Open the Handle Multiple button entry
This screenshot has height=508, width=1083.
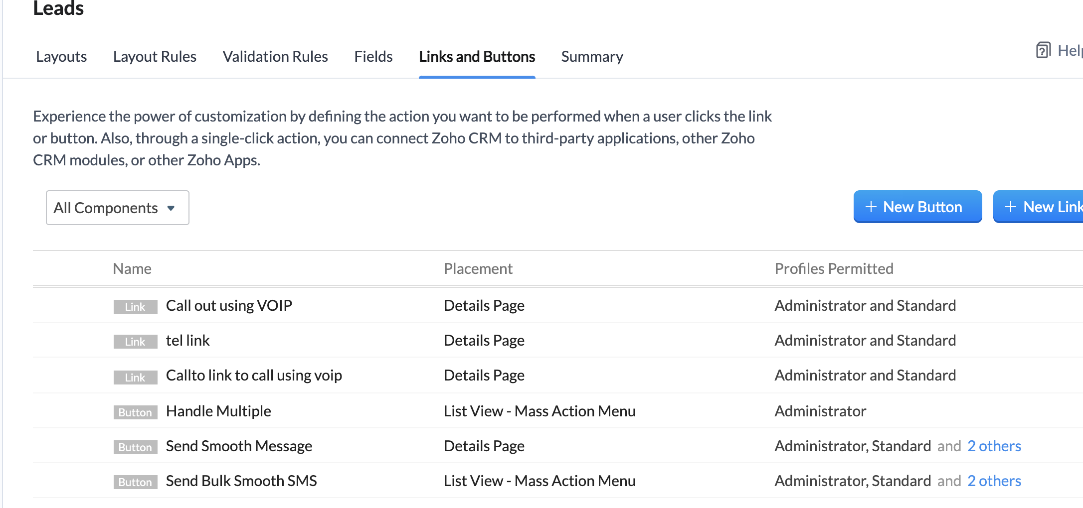218,411
